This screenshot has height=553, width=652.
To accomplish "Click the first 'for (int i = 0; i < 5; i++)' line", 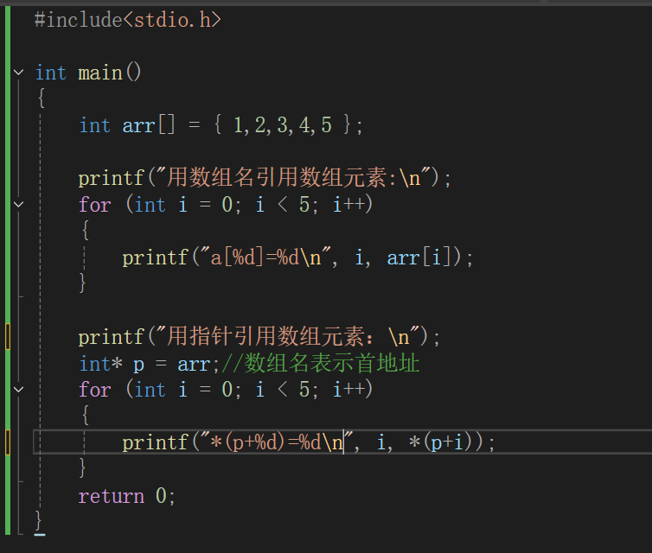I will (x=226, y=205).
